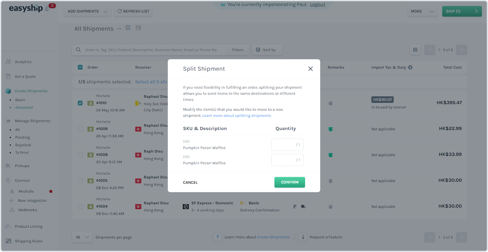488x252 pixels.
Task: Click the SF Express courier logo
Action: tap(186, 207)
